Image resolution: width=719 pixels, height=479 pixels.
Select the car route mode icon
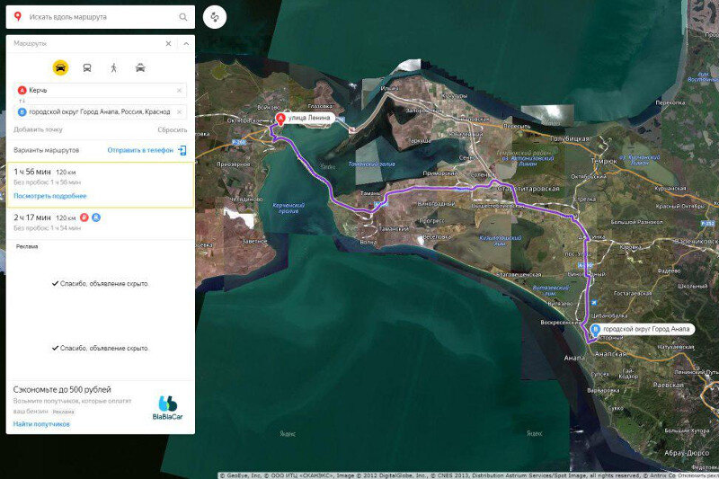[x=60, y=67]
